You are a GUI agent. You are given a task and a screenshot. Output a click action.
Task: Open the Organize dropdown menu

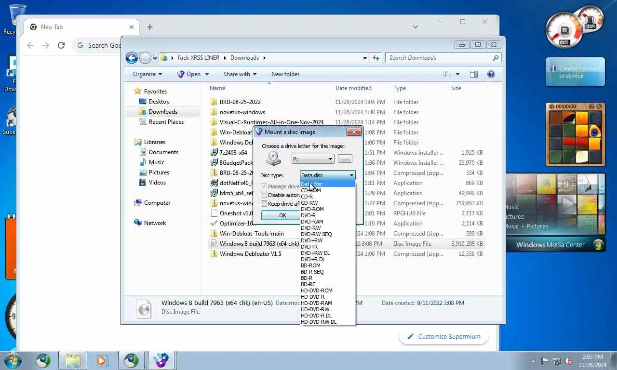[x=148, y=74]
